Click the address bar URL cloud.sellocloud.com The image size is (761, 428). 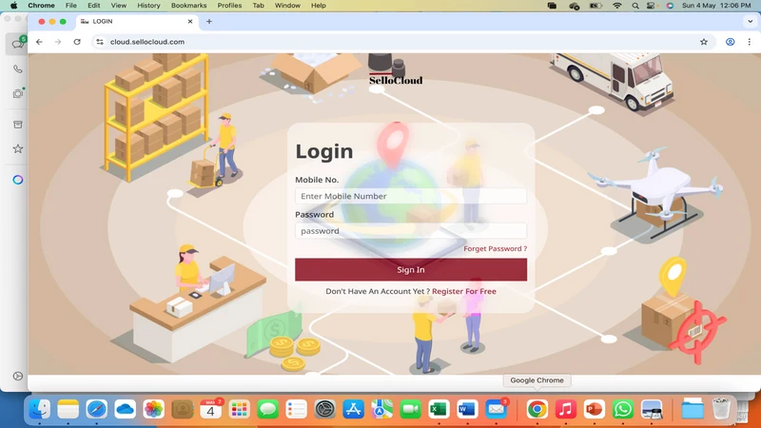[x=147, y=42]
